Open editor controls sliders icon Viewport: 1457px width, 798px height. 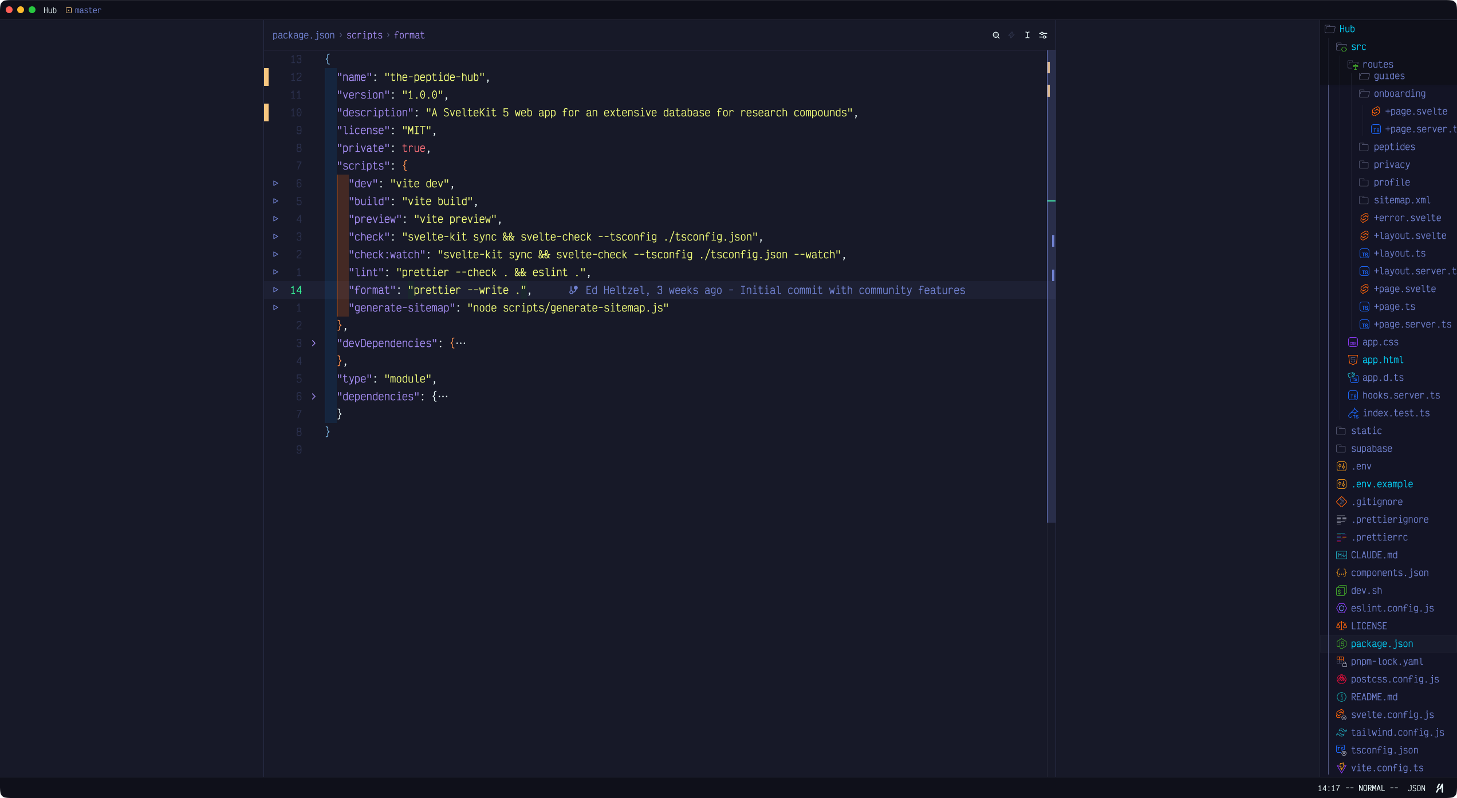click(1043, 35)
